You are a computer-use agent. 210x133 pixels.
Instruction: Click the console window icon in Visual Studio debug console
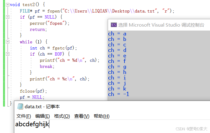[x=114, y=25]
